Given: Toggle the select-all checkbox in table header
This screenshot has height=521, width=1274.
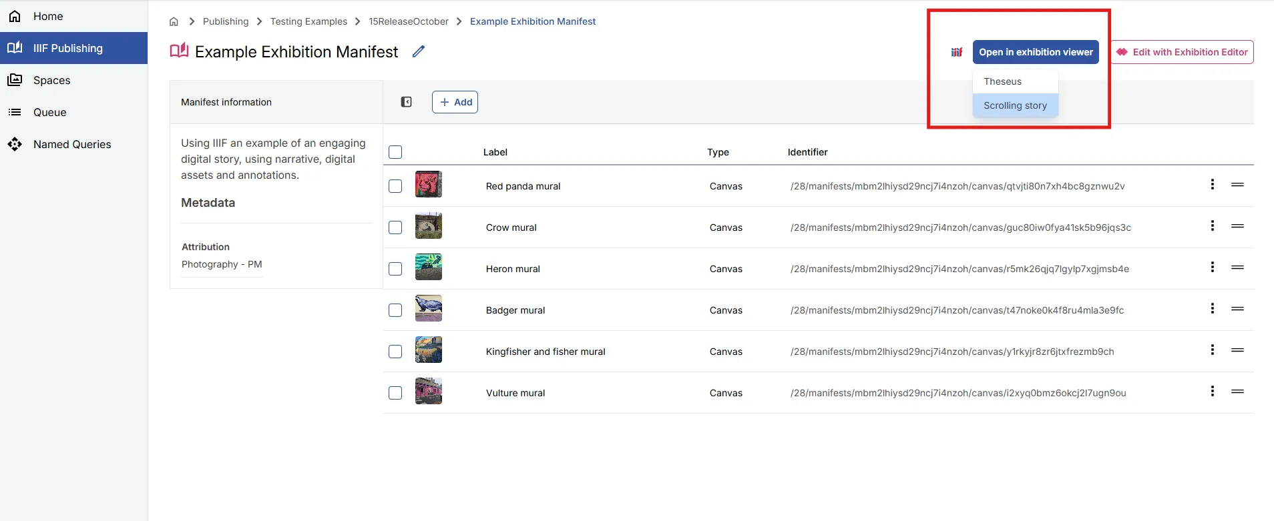Looking at the screenshot, I should [x=395, y=152].
